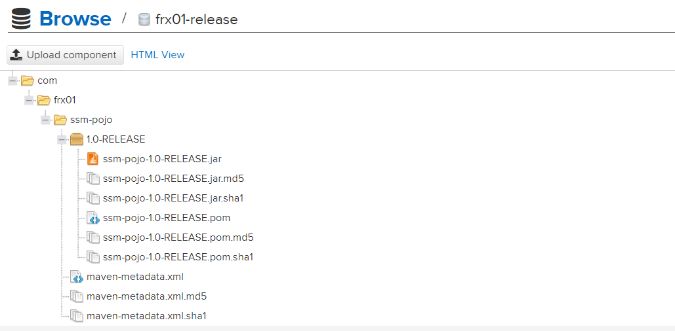Collapse the frx01 folder node

tap(30, 101)
